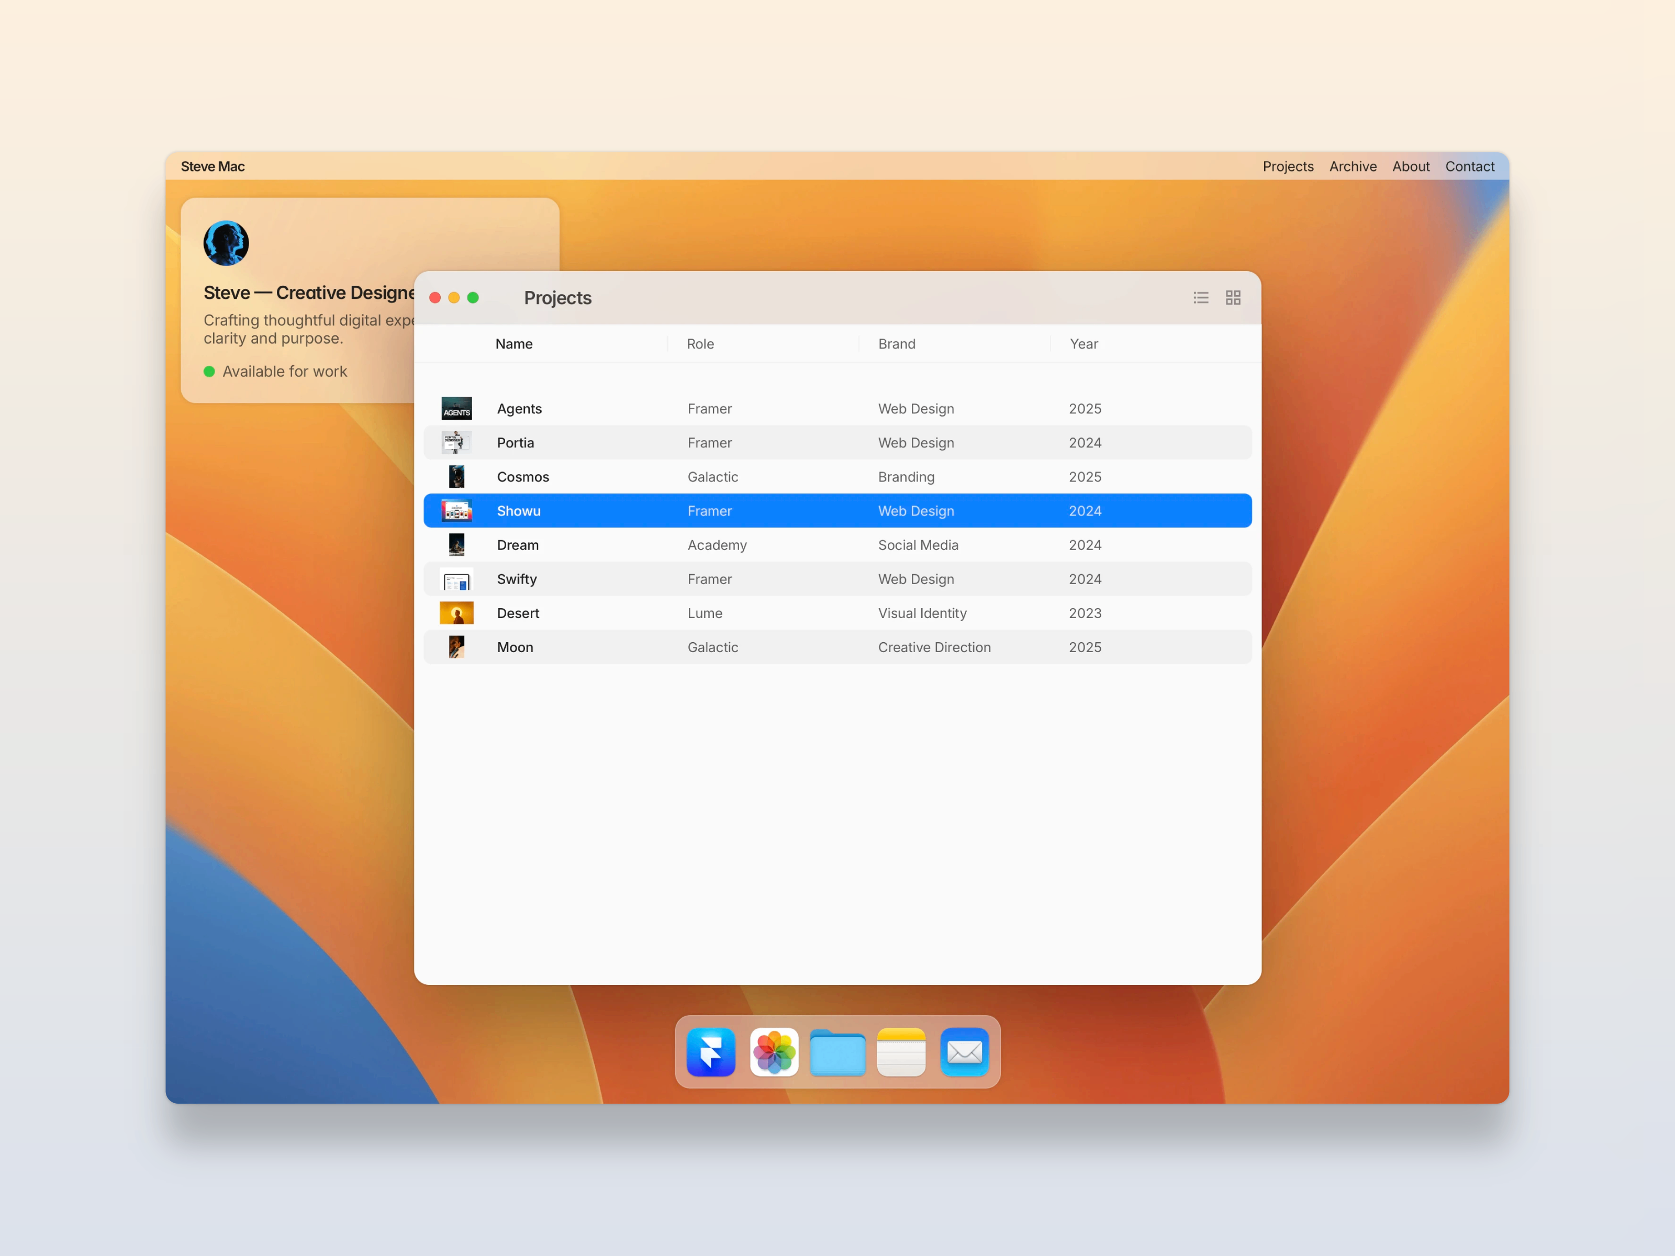Launch the Photos app from the dock
This screenshot has width=1675, height=1256.
tap(774, 1051)
